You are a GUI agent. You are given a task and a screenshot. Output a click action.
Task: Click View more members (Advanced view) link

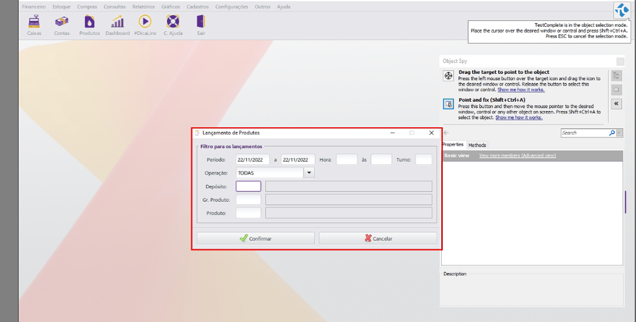click(517, 155)
